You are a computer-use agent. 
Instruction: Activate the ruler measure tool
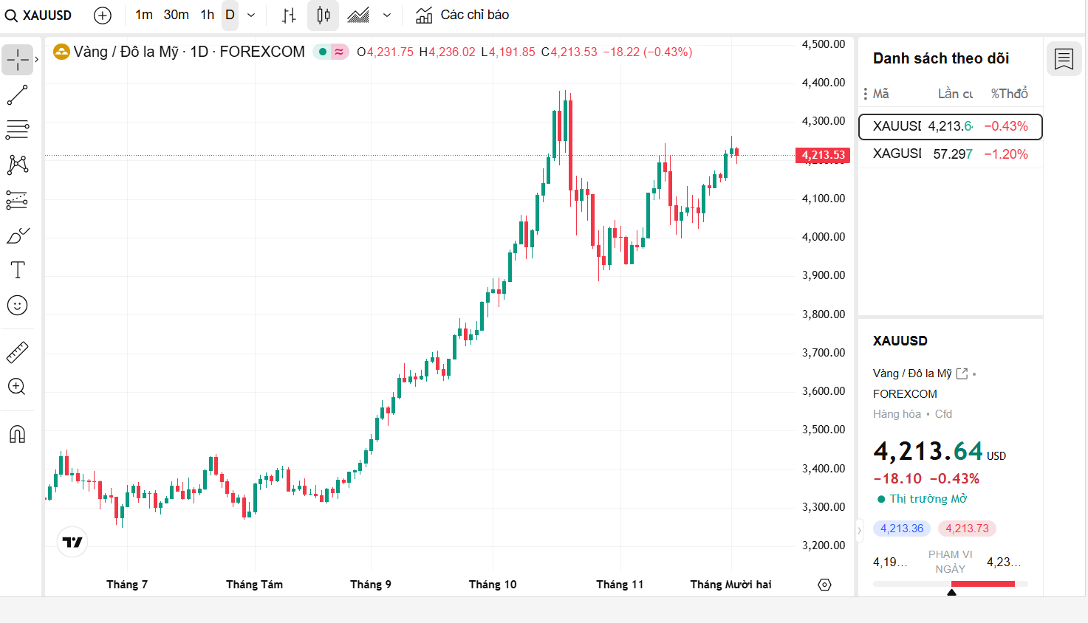18,353
